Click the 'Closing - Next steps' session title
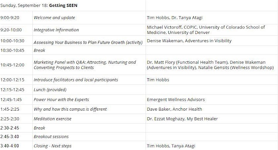 53,146
